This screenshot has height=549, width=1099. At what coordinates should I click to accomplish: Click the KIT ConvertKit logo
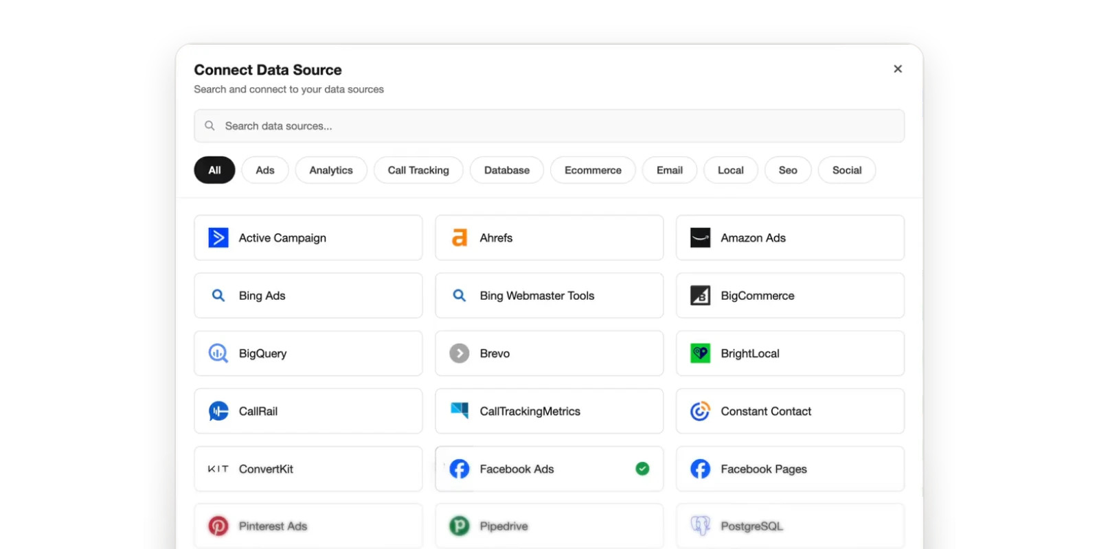[218, 469]
